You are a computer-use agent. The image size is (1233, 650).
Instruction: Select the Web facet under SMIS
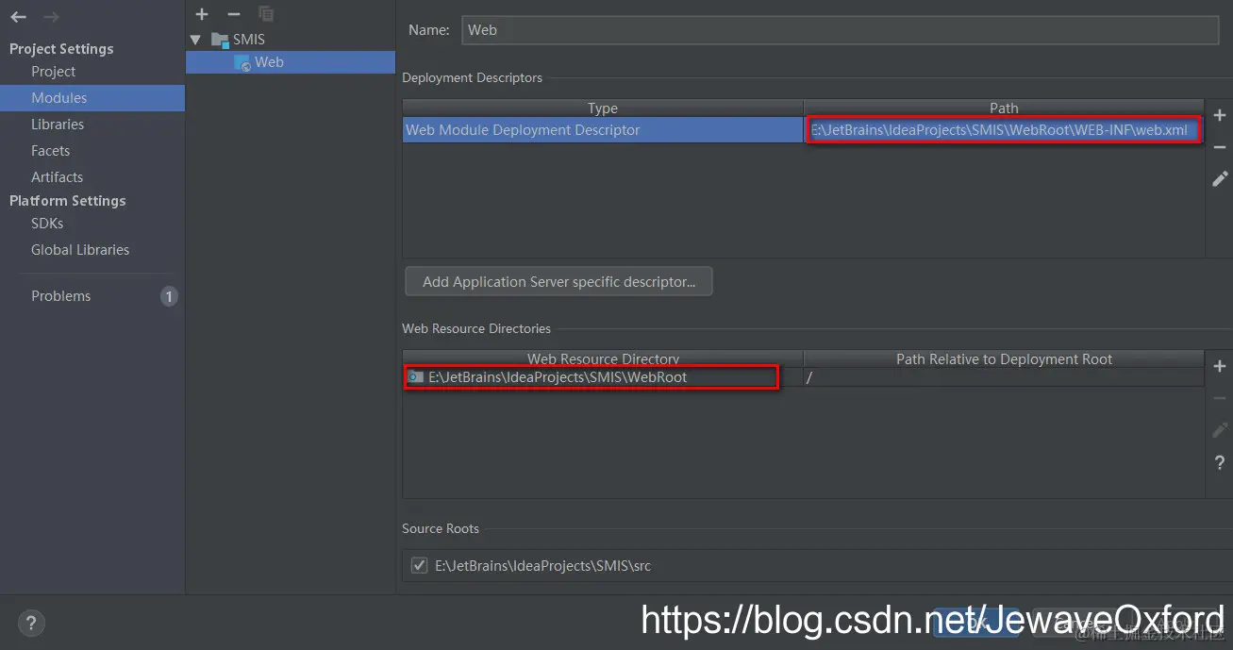(291, 62)
